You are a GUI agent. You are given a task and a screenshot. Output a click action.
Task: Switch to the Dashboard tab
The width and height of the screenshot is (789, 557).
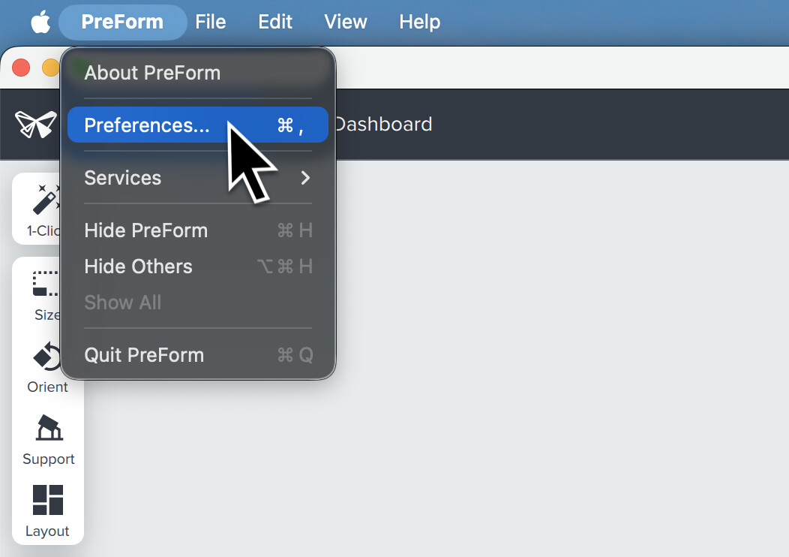coord(383,125)
